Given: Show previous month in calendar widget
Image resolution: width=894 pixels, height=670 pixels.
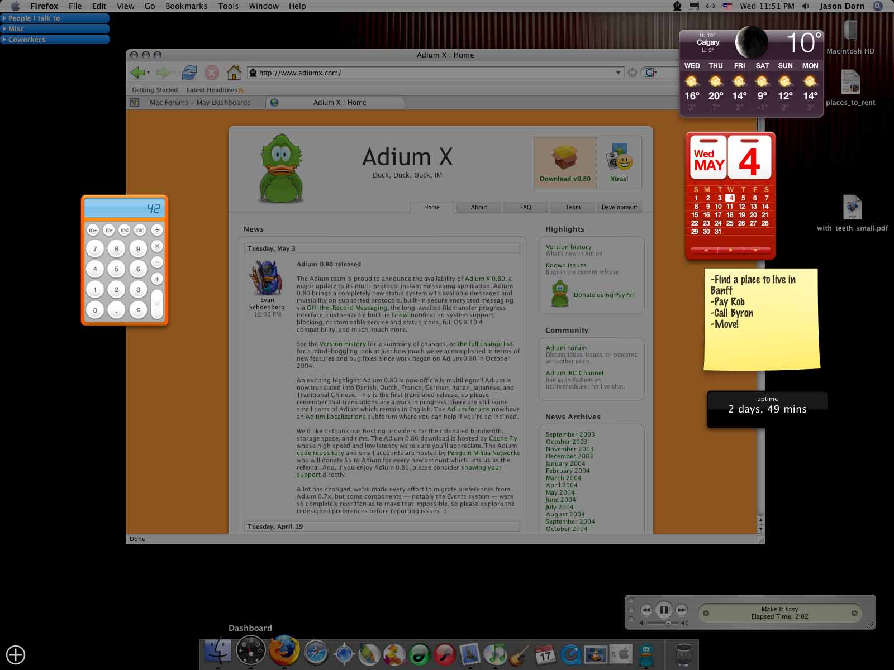Looking at the screenshot, I should click(x=706, y=250).
